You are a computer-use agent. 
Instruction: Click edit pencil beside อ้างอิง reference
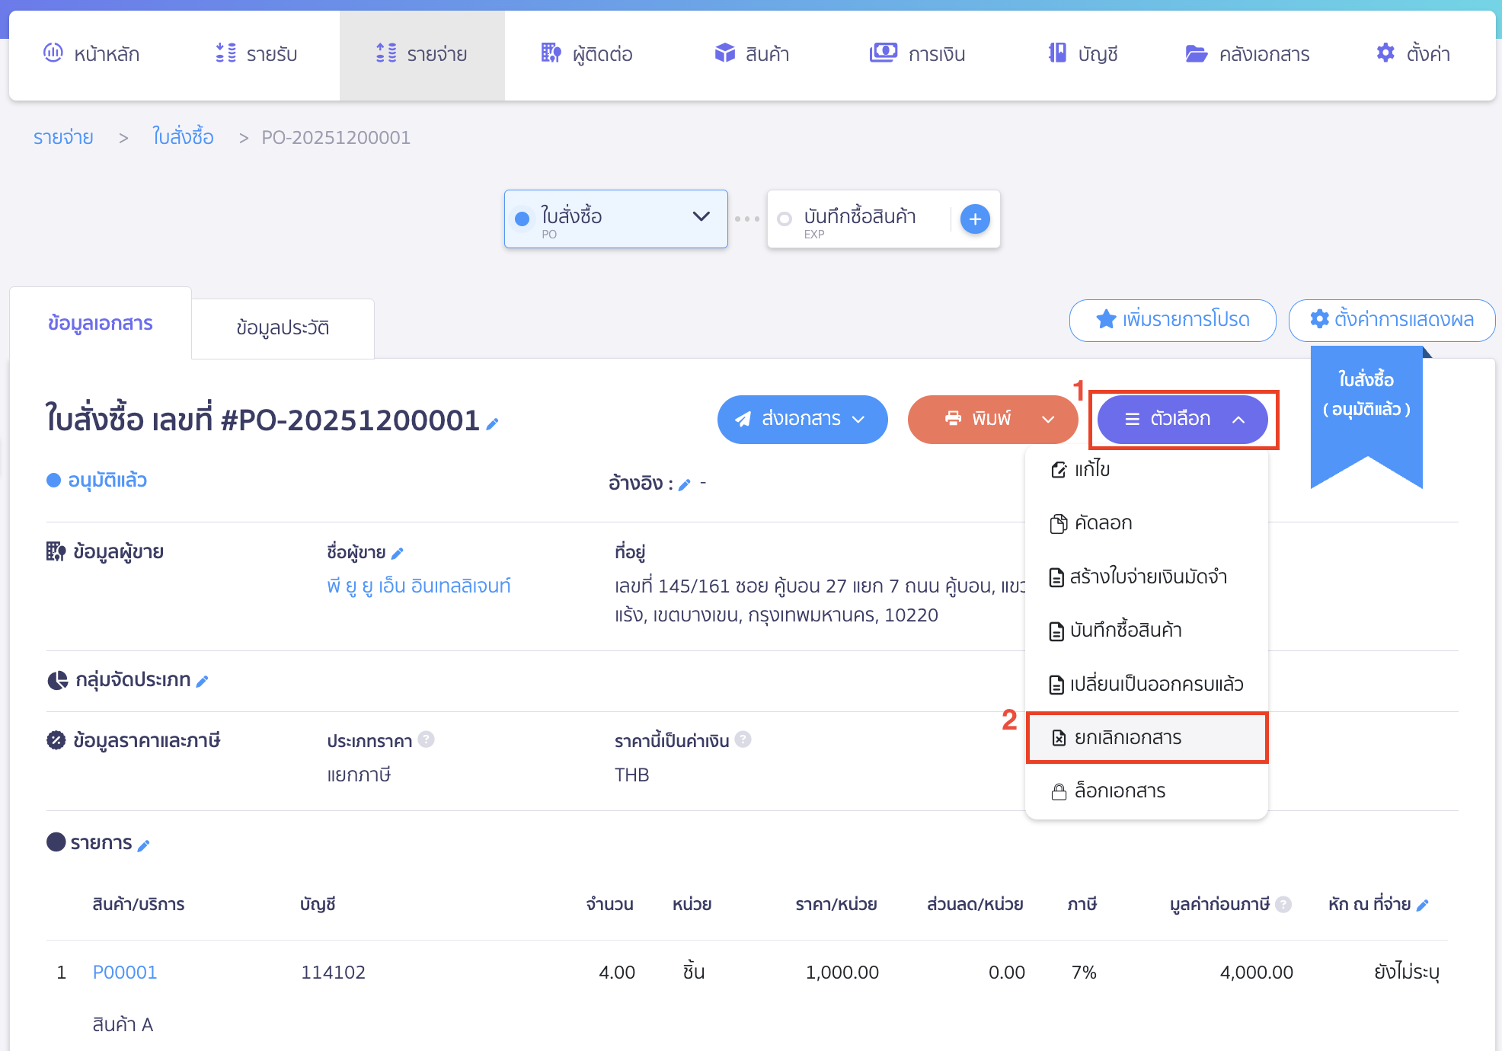tap(684, 484)
